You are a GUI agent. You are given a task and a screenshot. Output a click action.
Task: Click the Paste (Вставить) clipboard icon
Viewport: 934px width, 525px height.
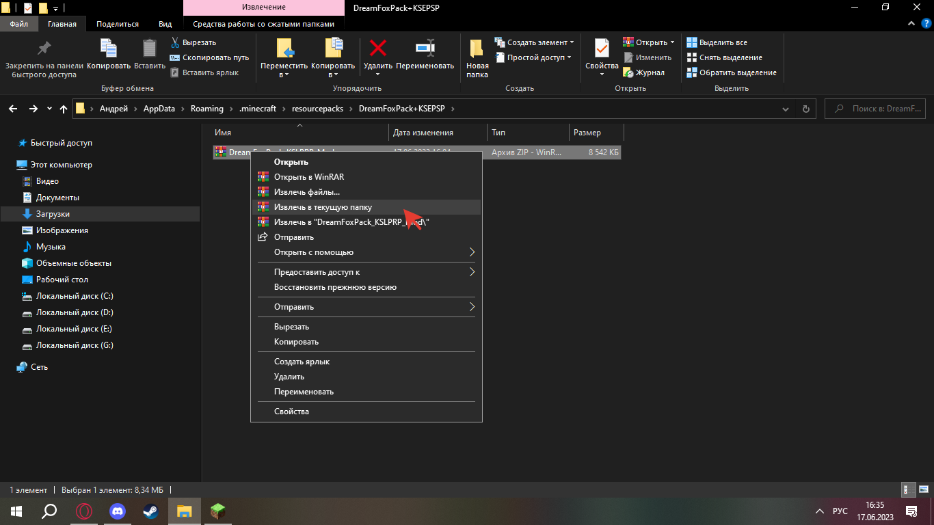tap(149, 49)
